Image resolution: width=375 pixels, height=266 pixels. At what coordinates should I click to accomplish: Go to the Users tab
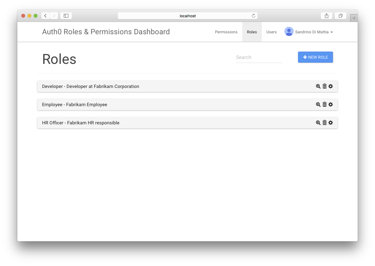click(271, 32)
